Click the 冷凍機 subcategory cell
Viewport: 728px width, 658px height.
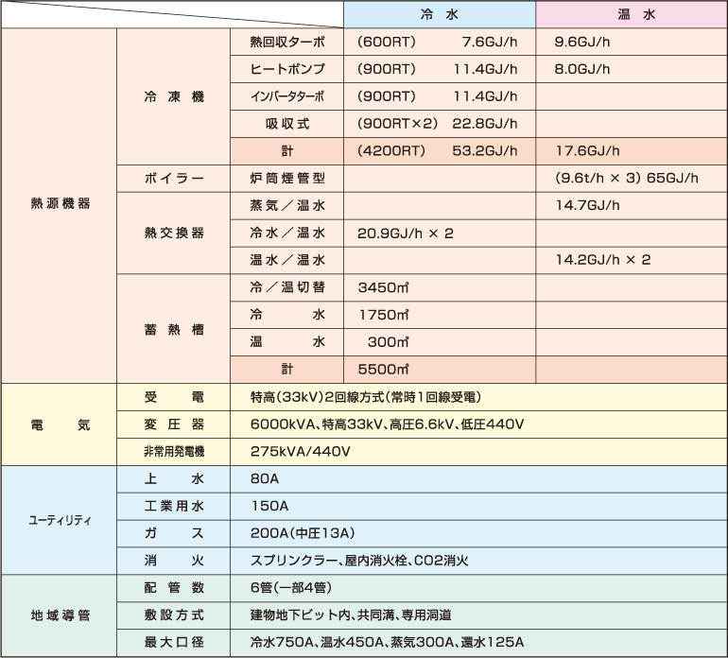173,95
